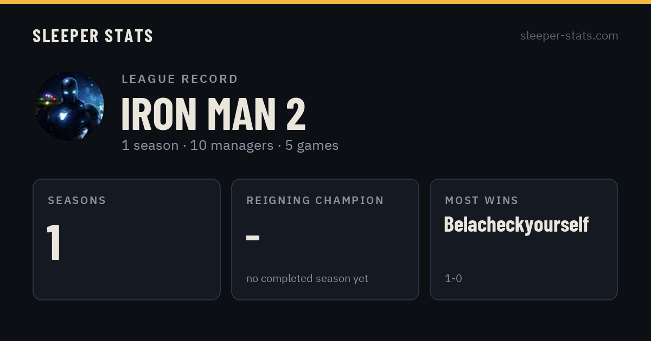Click the LEAGUE RECORD label

pyautogui.click(x=180, y=79)
